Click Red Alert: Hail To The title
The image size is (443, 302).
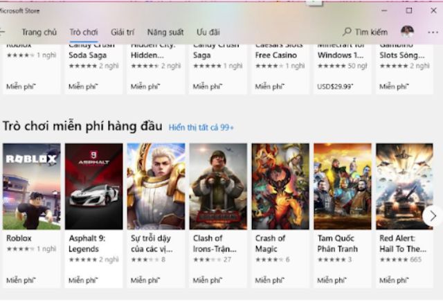[x=403, y=244]
